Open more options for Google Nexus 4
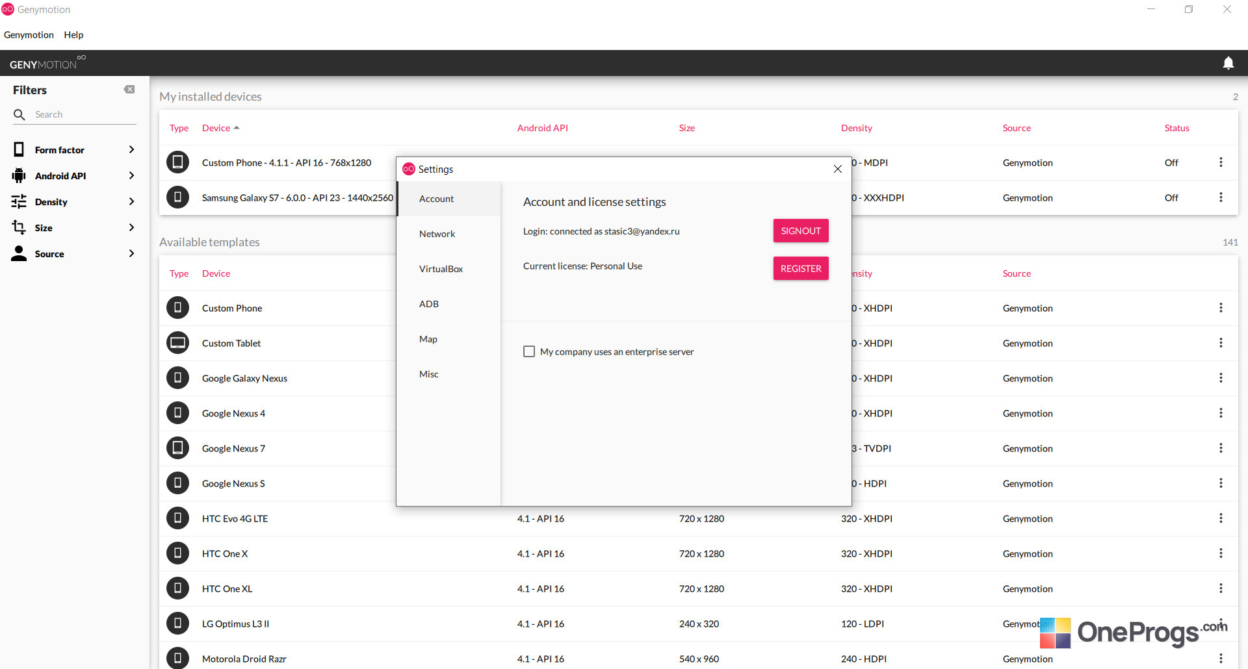1248x669 pixels. [1221, 413]
